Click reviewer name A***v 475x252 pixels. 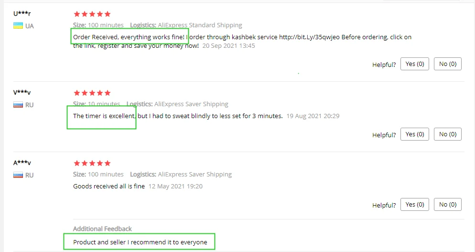22,163
